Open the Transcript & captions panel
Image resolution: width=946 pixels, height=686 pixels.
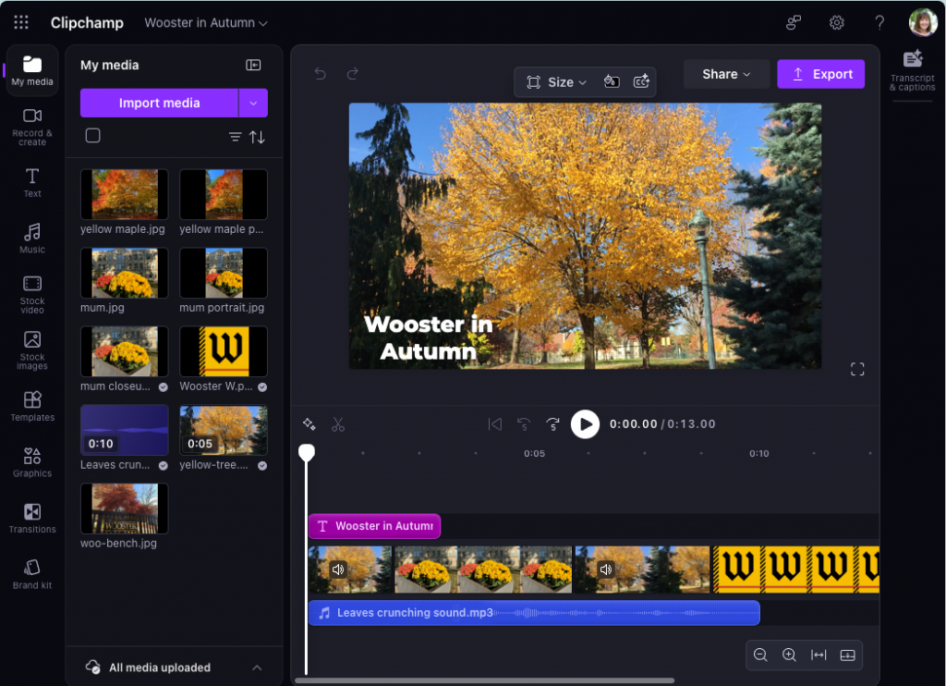pos(912,70)
